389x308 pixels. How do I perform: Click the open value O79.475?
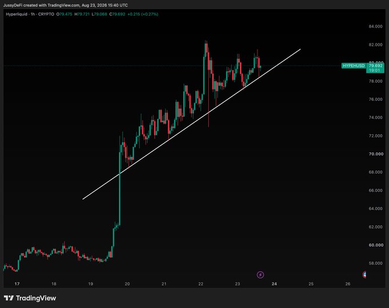click(64, 14)
